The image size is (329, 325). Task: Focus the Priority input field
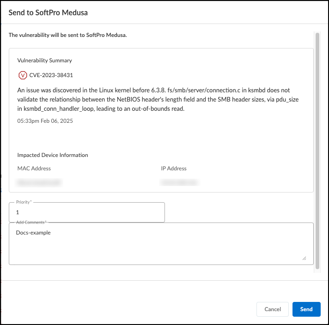coord(87,213)
